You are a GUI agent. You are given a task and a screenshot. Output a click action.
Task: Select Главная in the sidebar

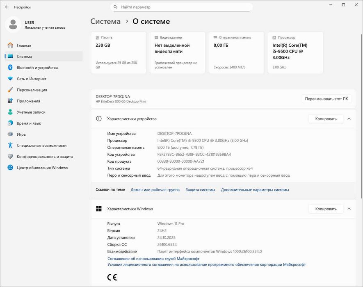pos(24,46)
